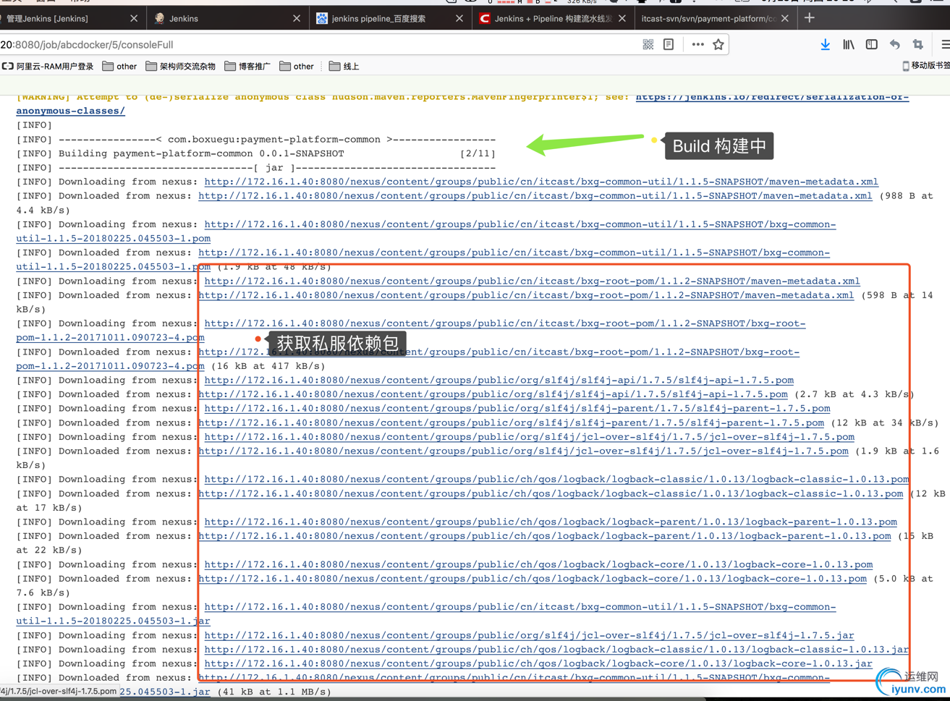Click the '(16 kB at 417 kB/s)' text

pyautogui.click(x=268, y=366)
